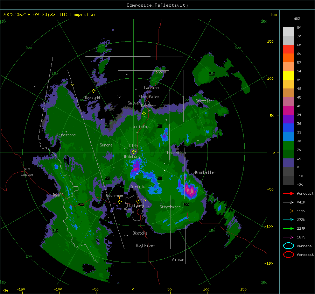The height and width of the screenshot is (294, 315).
Task: Click the ThreeHills city label
Action: click(x=176, y=153)
